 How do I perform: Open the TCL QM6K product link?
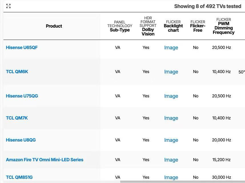coord(17,72)
